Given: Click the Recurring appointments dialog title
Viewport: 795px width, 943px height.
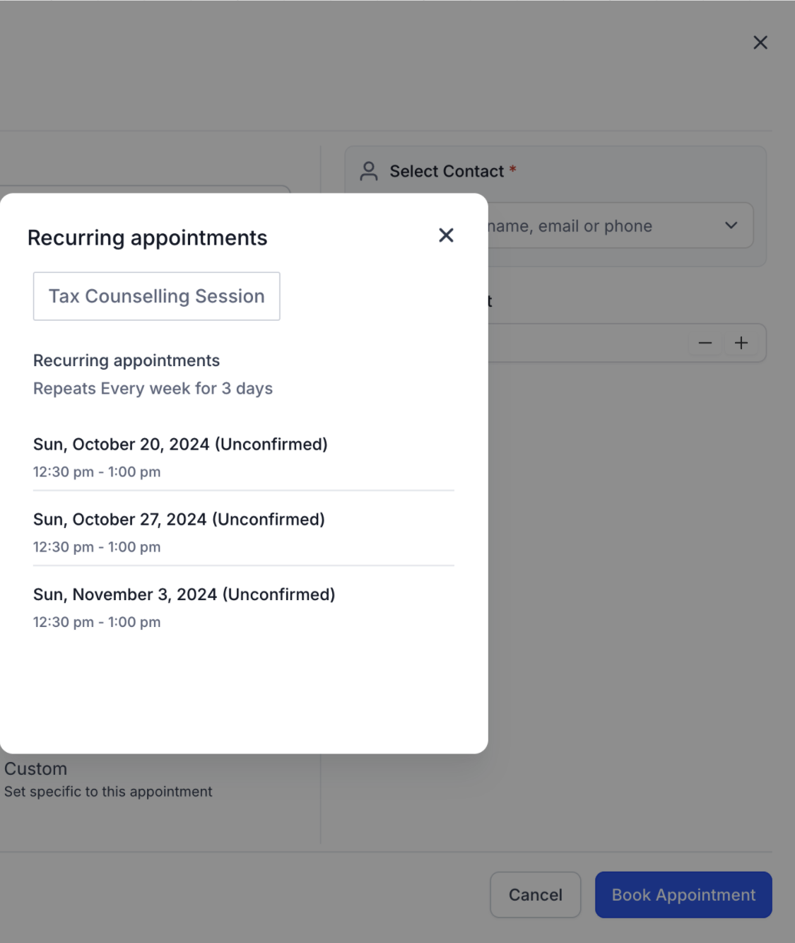Looking at the screenshot, I should (147, 238).
